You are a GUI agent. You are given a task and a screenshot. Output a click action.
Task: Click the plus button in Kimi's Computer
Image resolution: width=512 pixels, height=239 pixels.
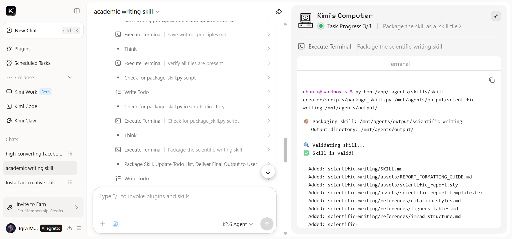(496, 16)
